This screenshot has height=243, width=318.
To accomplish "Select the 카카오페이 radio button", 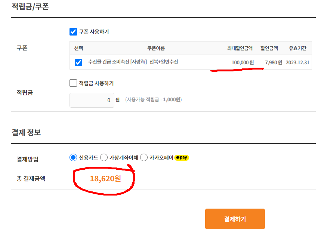I will point(144,157).
